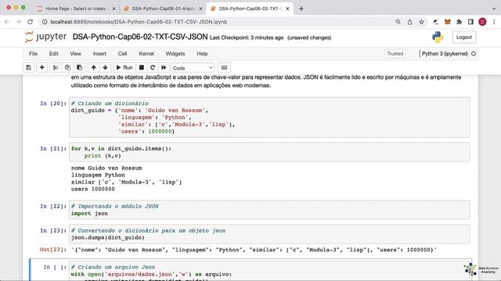Go forward with the browser forward arrow
The image size is (501, 281).
click(19, 22)
